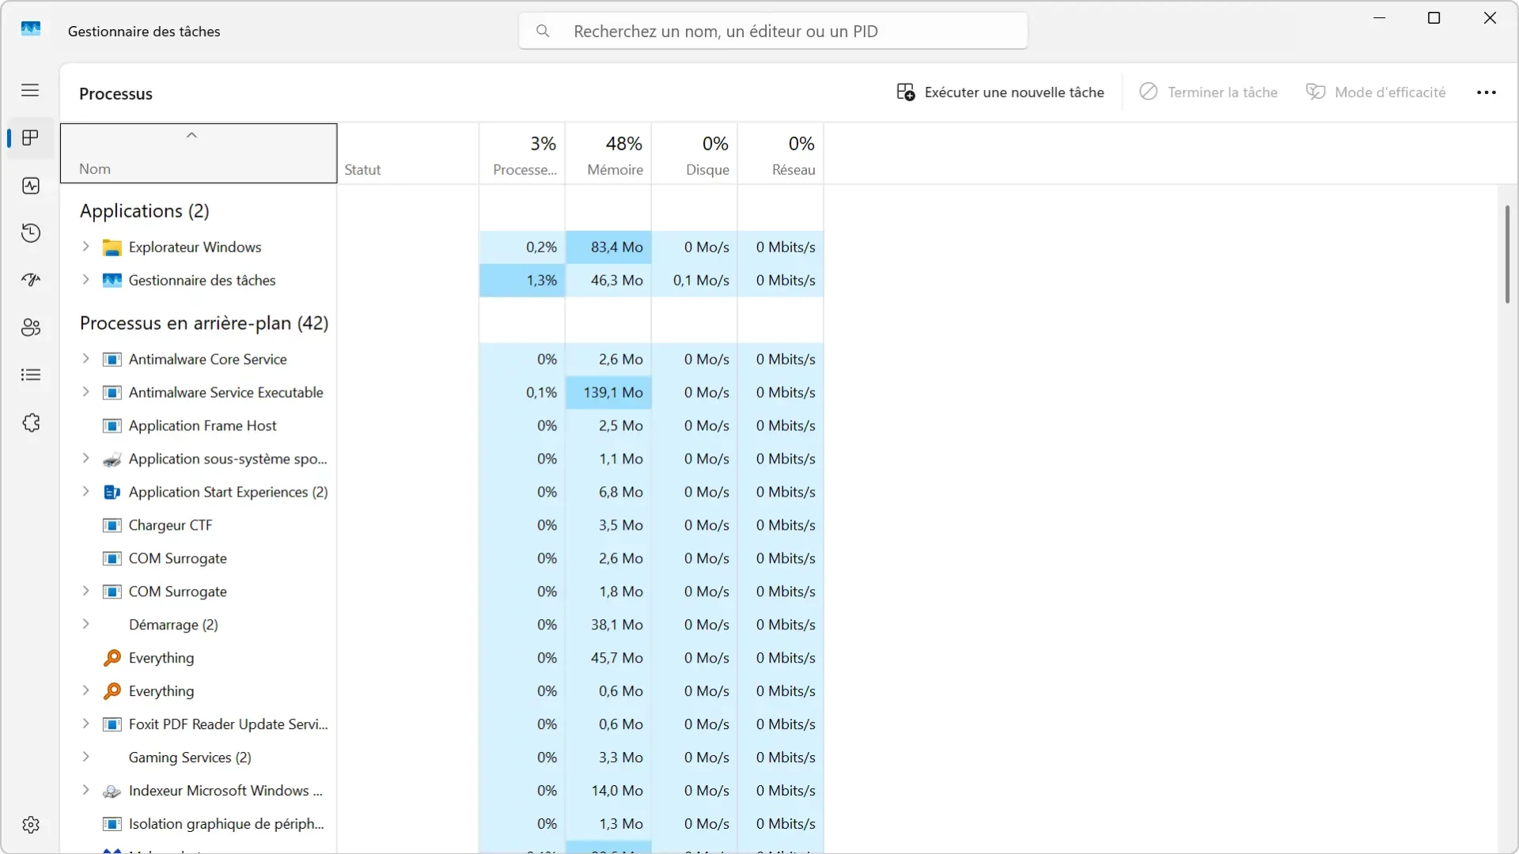Click the 14,0 Mo memory cell
This screenshot has height=854, width=1519.
(x=608, y=791)
